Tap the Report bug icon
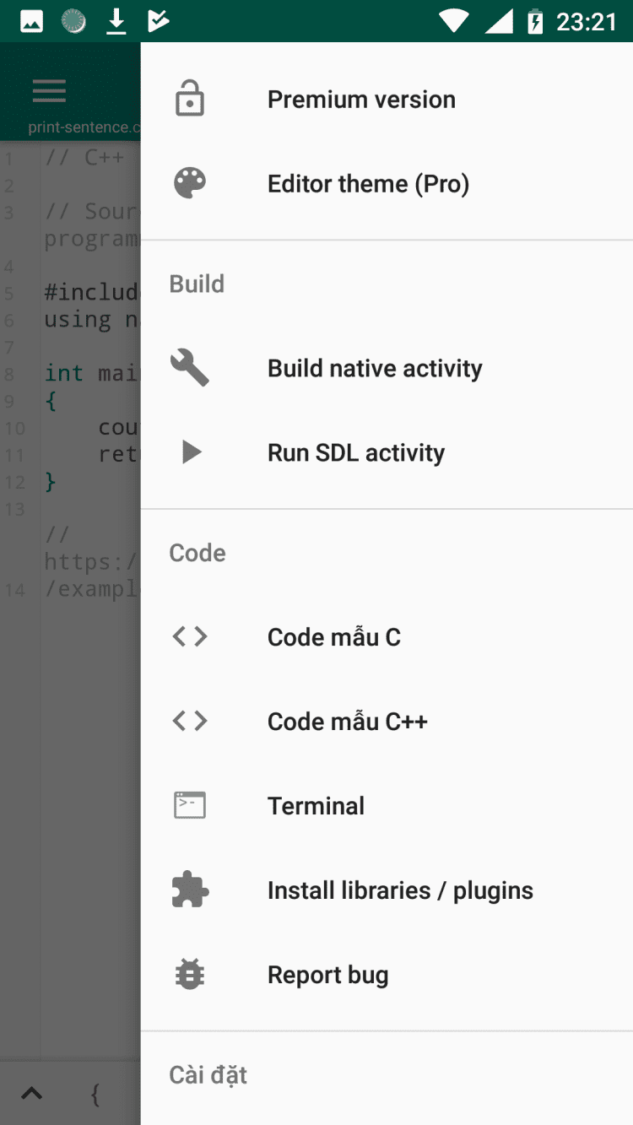633x1125 pixels. click(x=190, y=974)
